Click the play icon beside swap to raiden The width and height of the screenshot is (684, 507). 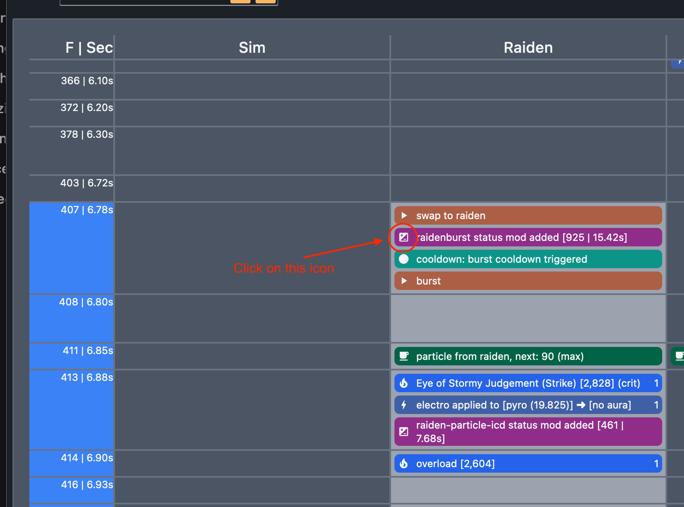[x=404, y=215]
